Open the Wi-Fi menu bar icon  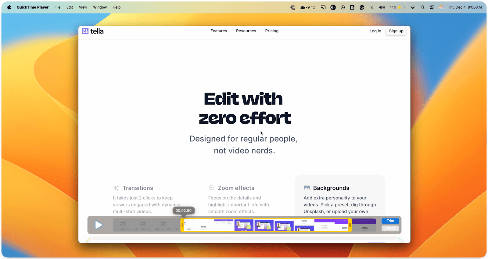(x=413, y=7)
